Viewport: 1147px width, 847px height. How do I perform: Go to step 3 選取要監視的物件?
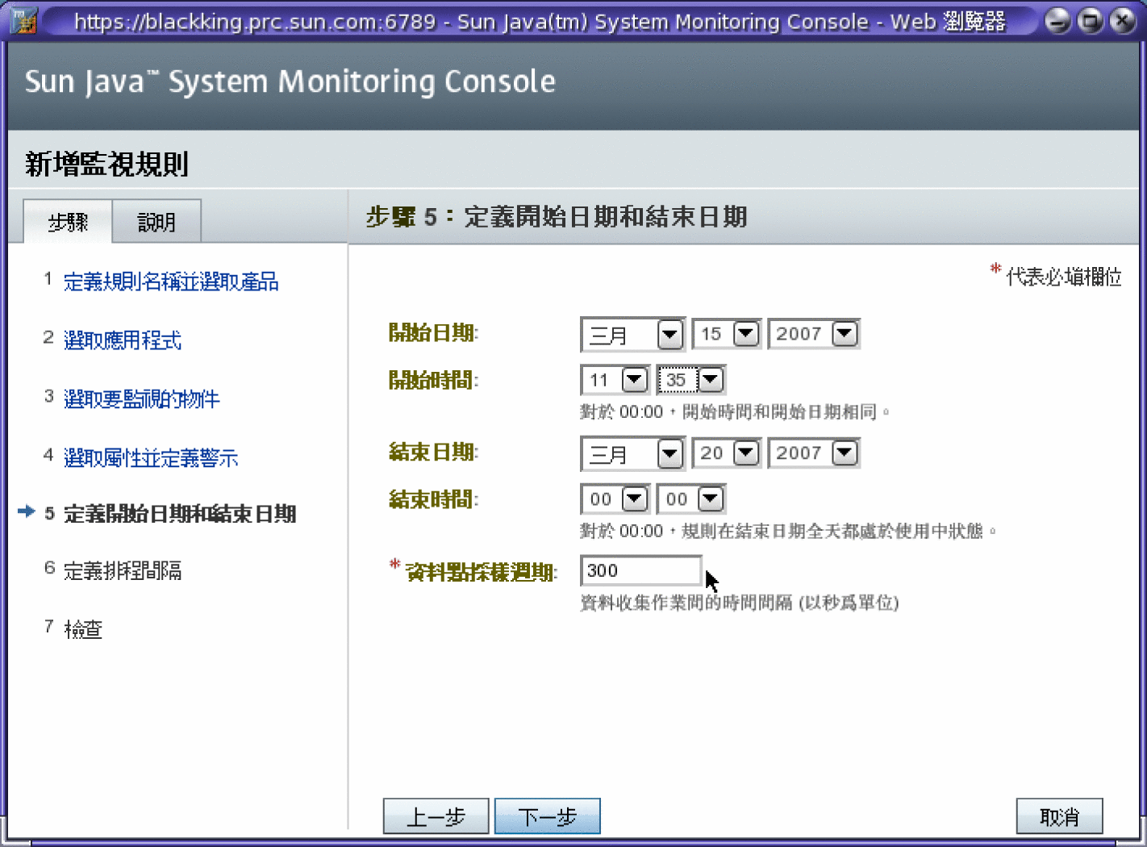tap(142, 399)
